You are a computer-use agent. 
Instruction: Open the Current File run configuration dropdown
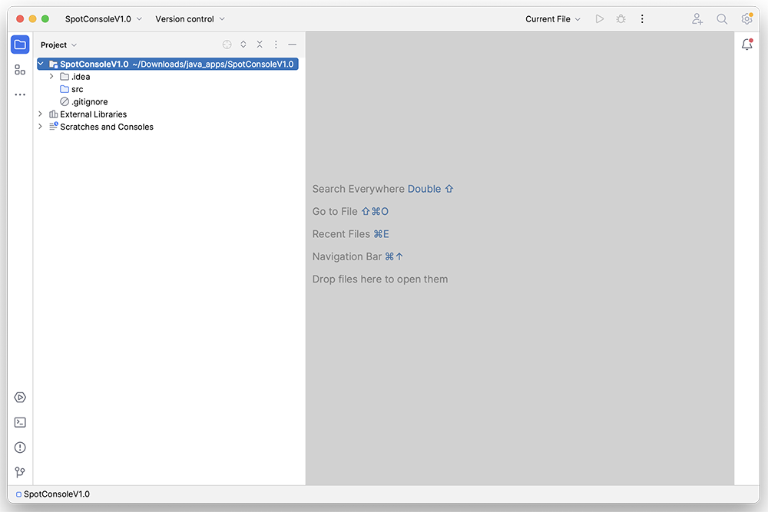[553, 19]
